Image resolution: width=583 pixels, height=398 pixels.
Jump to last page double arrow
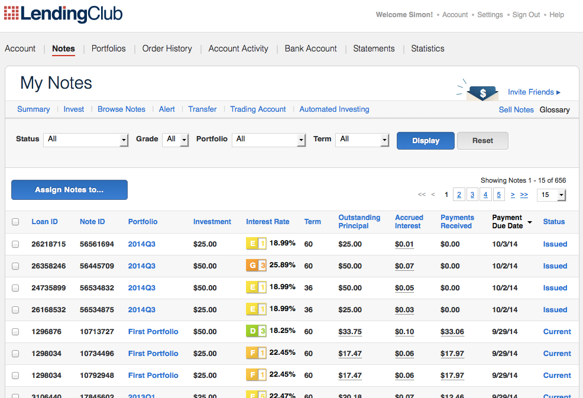pyautogui.click(x=524, y=195)
